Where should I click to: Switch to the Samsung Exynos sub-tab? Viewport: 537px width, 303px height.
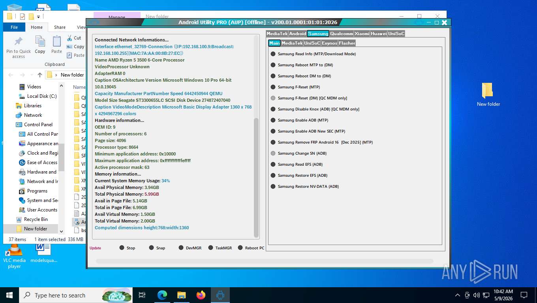tap(329, 43)
